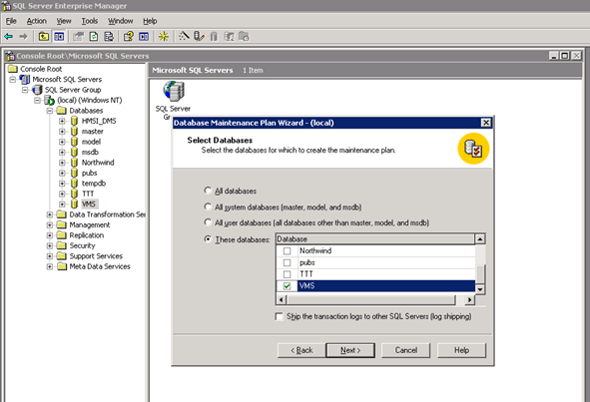This screenshot has height=402, width=590.
Task: Click the Back arrow in the toolbar
Action: tap(8, 37)
